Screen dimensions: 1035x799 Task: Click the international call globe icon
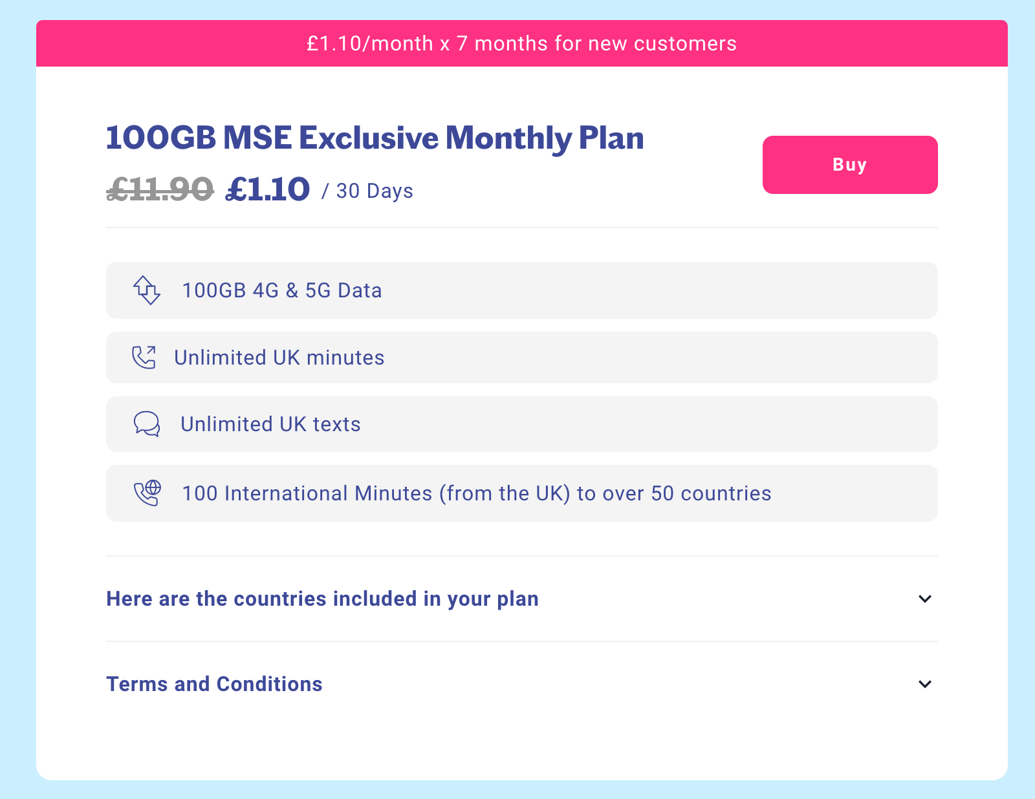tap(147, 493)
